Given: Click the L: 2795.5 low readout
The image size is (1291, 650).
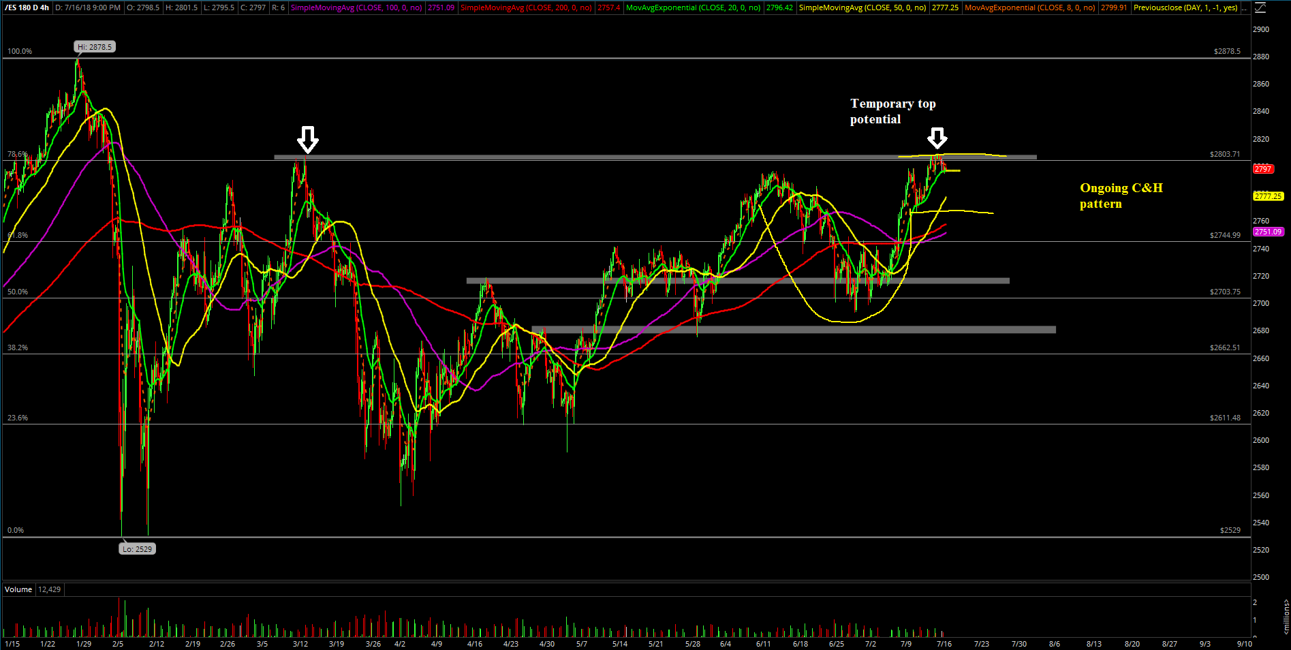Looking at the screenshot, I should pos(219,7).
